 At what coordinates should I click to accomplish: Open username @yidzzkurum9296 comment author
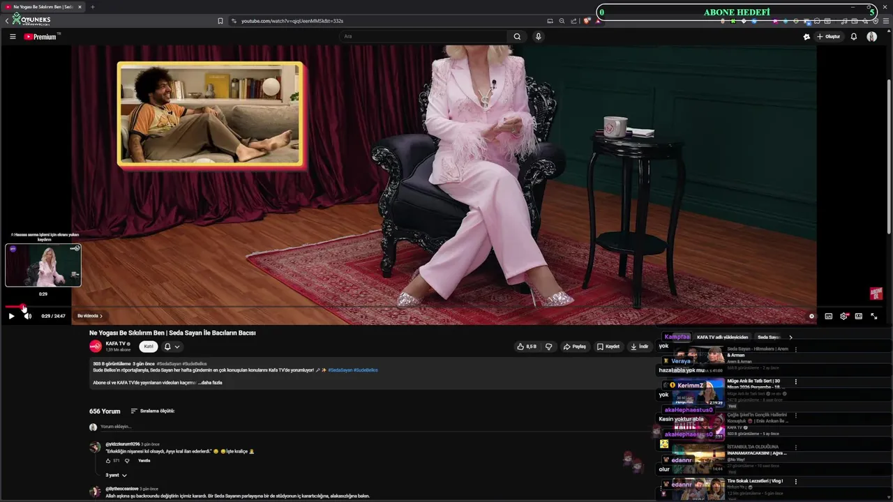[x=123, y=444]
